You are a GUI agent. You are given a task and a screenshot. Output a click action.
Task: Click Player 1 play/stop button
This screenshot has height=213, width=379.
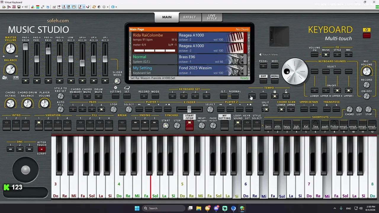(168, 109)
